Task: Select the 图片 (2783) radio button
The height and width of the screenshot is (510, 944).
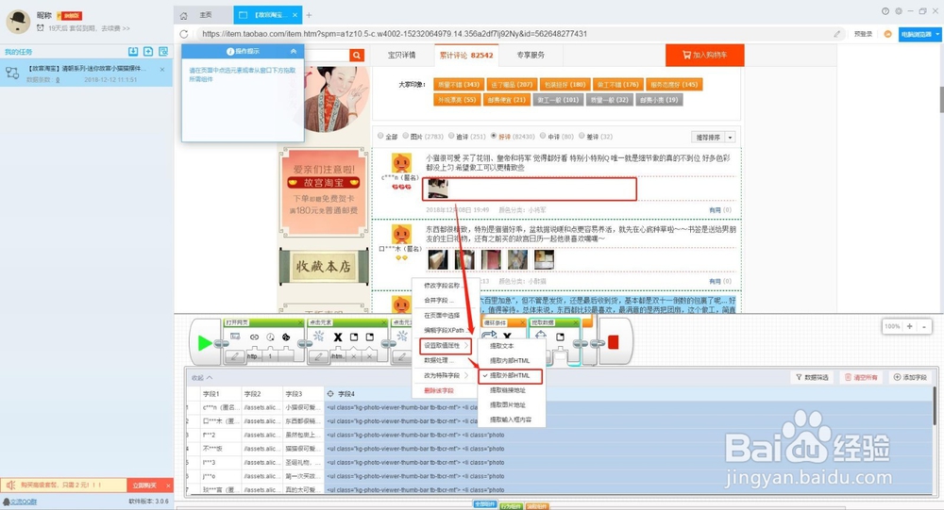Action: tap(406, 136)
